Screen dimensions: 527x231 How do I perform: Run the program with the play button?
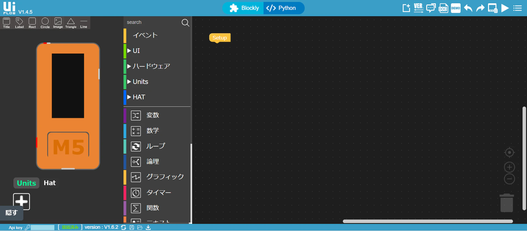click(x=505, y=8)
